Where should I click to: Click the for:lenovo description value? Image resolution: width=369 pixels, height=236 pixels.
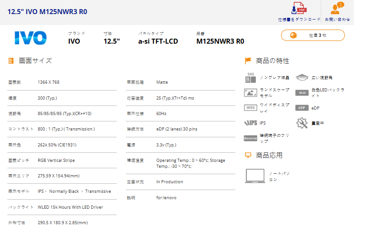coord(166,198)
